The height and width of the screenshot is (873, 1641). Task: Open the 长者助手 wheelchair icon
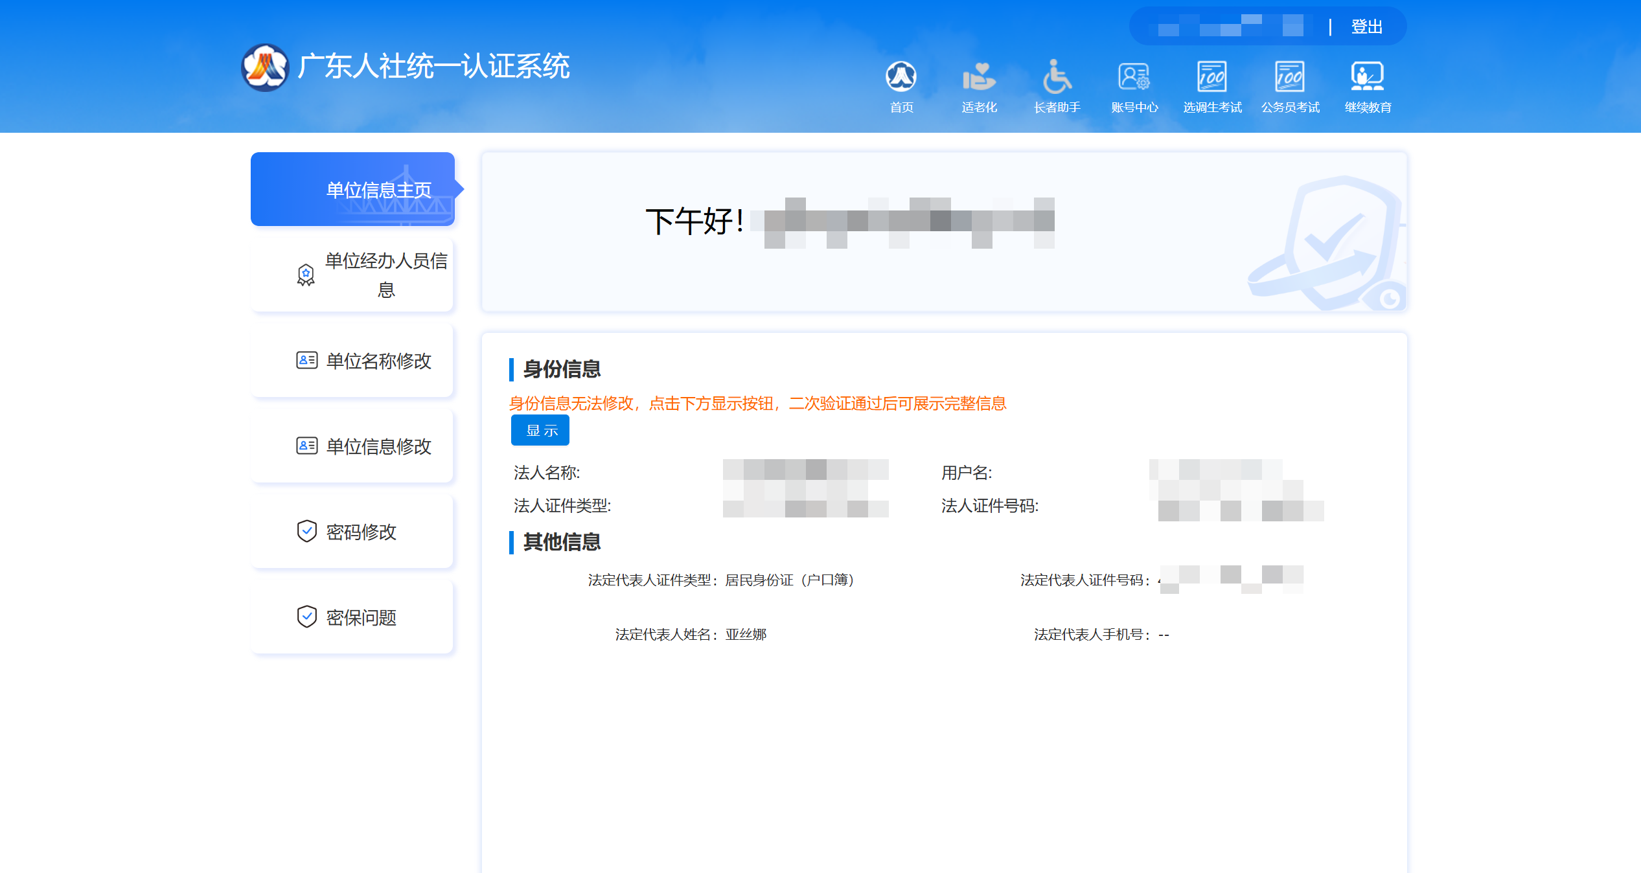click(x=1057, y=77)
